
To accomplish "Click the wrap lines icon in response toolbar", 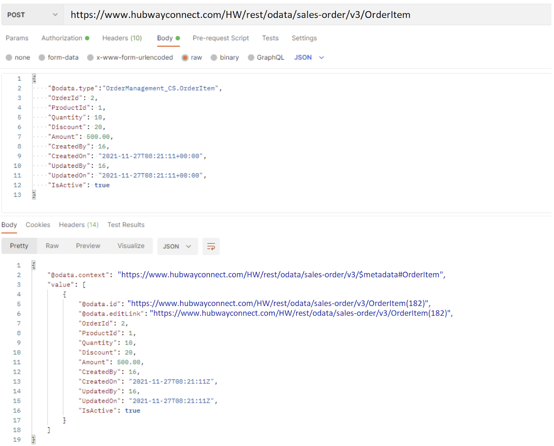I will pyautogui.click(x=211, y=247).
